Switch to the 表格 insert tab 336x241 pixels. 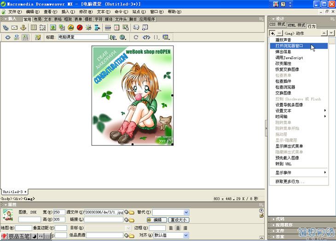(58, 19)
